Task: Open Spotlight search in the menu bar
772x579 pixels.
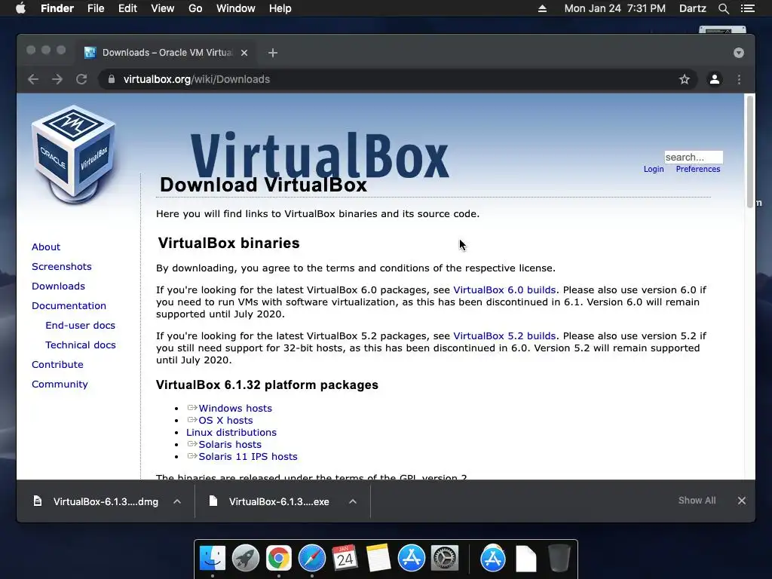Action: pyautogui.click(x=723, y=8)
